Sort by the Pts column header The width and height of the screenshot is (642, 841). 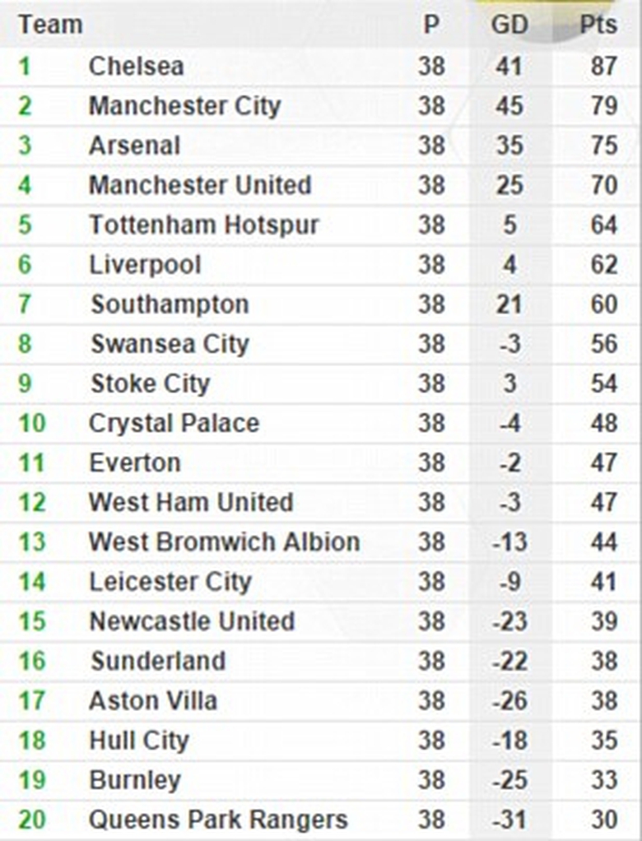click(598, 25)
